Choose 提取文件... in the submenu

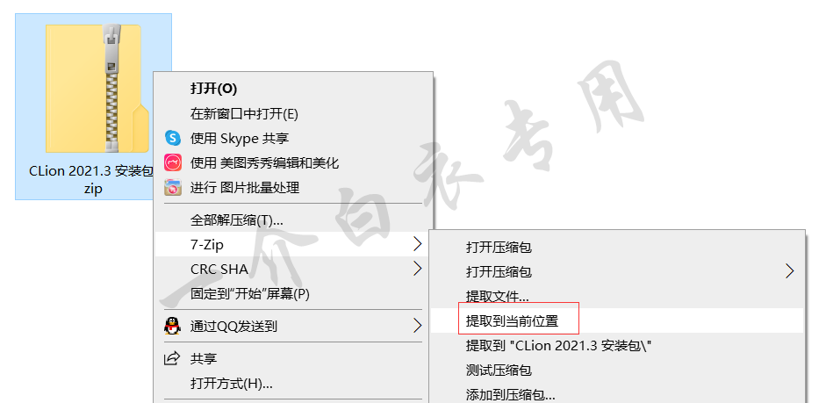(x=498, y=296)
